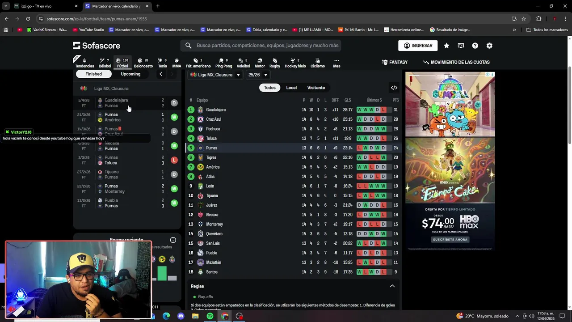Viewport: 572px width, 322px height.
Task: Click the TV schedule icon in header
Action: (x=461, y=46)
